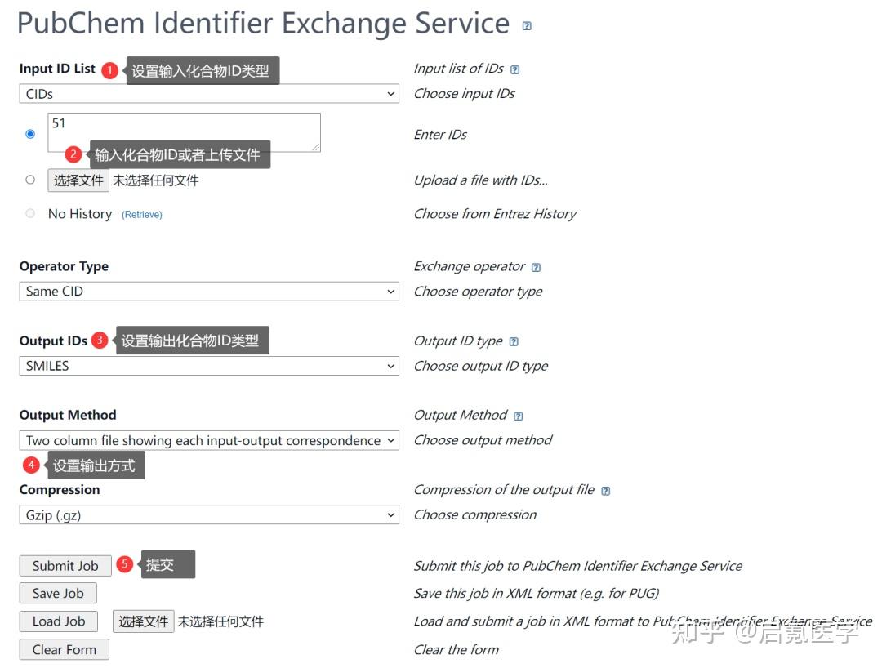
Task: Click the Submit Job button
Action: click(65, 566)
